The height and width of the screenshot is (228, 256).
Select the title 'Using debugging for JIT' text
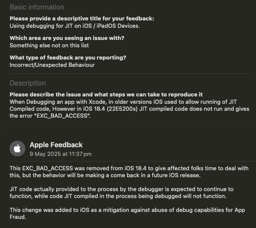click(75, 26)
